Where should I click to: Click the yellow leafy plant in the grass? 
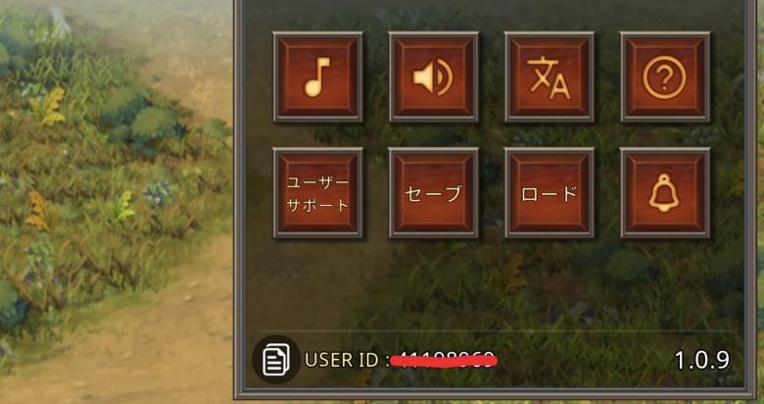tap(48, 107)
